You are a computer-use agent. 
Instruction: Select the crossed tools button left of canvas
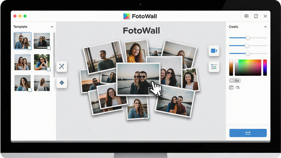[x=62, y=66]
